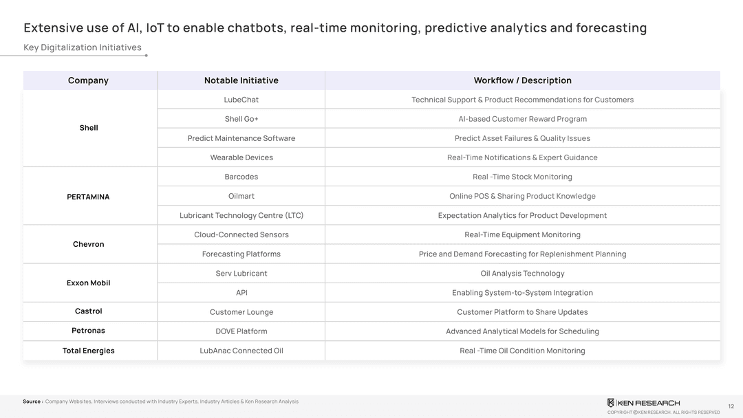Viewport: 743px width, 418px height.
Task: Click the Key Digitalization Initiatives subtitle
Action: 83,47
